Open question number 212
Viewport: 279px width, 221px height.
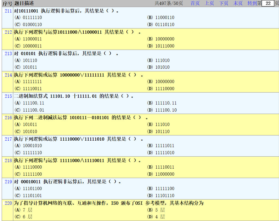8,32
